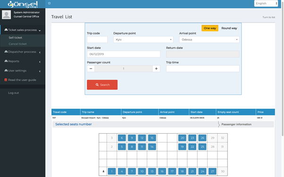Click Log out in sidebar
This screenshot has height=177, width=284.
(13, 93)
